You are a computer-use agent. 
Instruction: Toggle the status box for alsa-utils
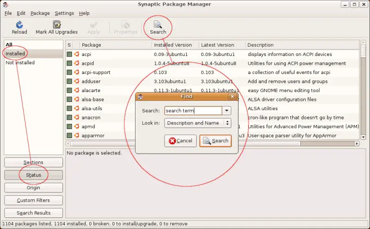(x=69, y=108)
